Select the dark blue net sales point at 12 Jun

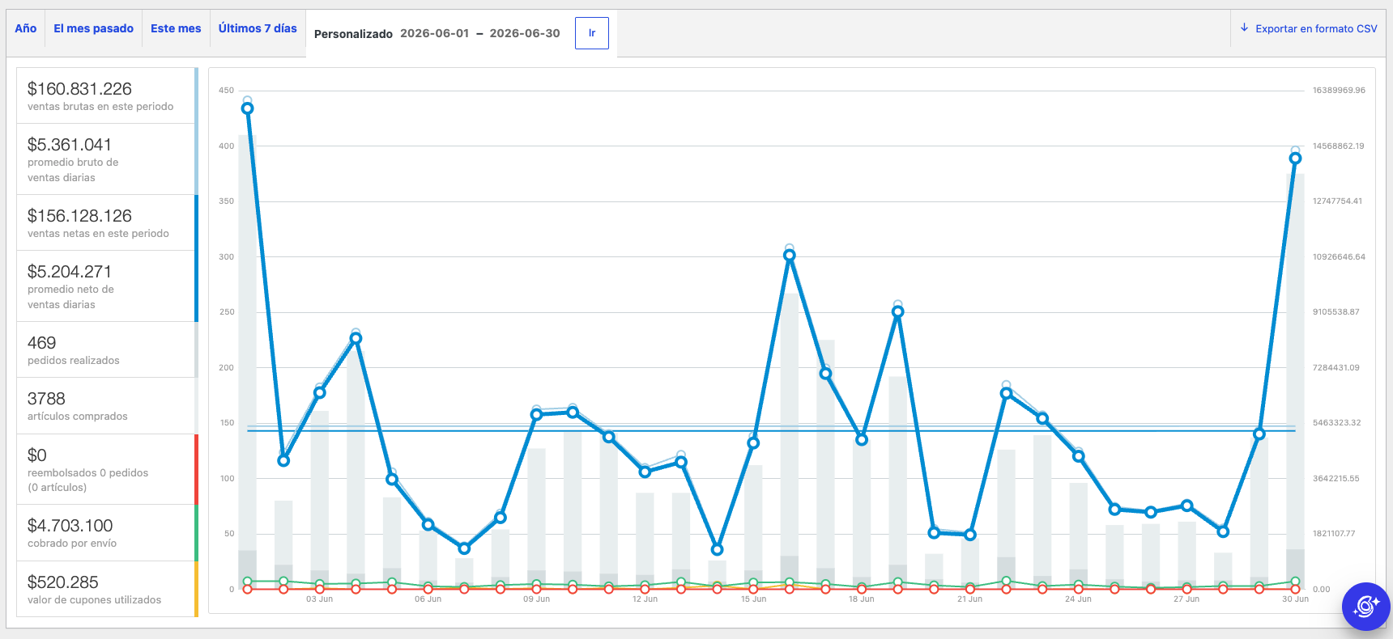645,472
